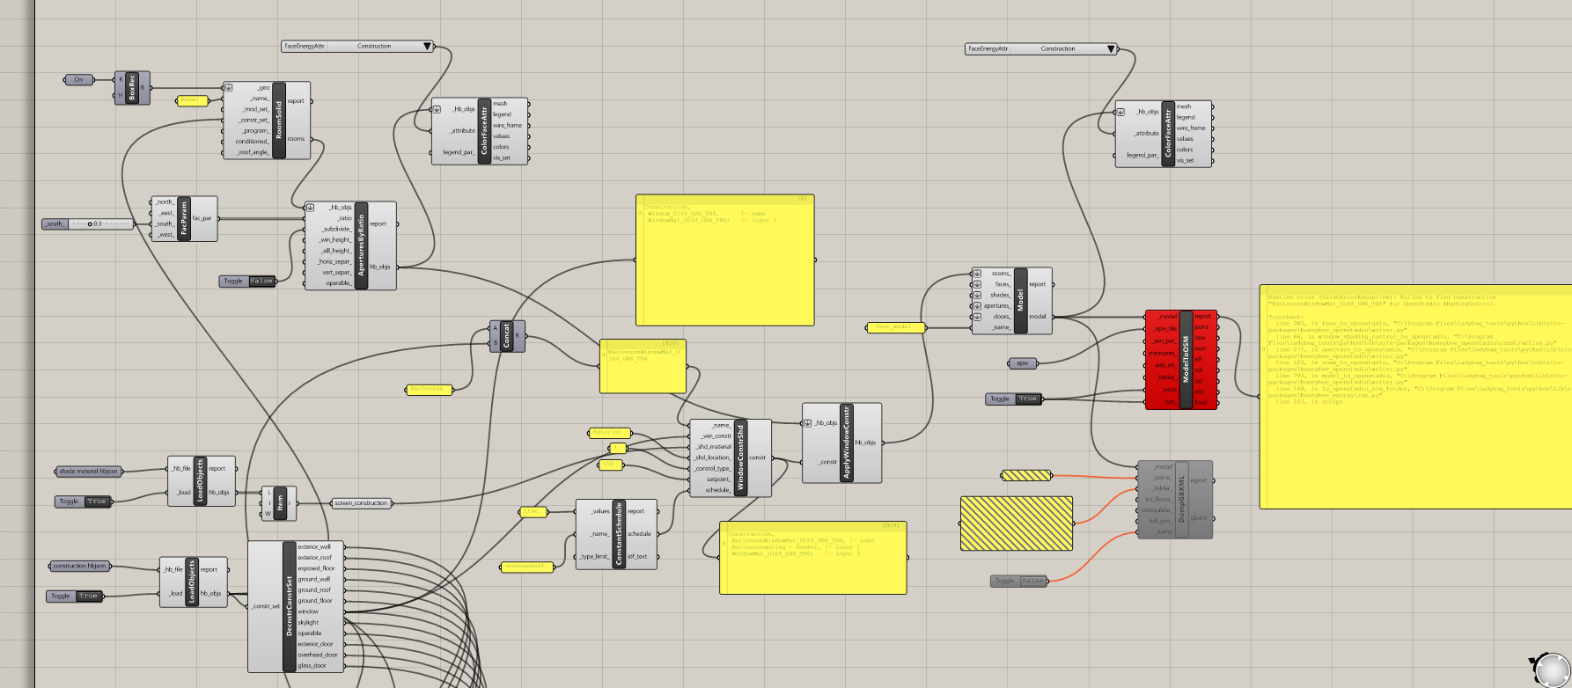Select the ColorFaceAttr component near RoomSolid

click(480, 131)
